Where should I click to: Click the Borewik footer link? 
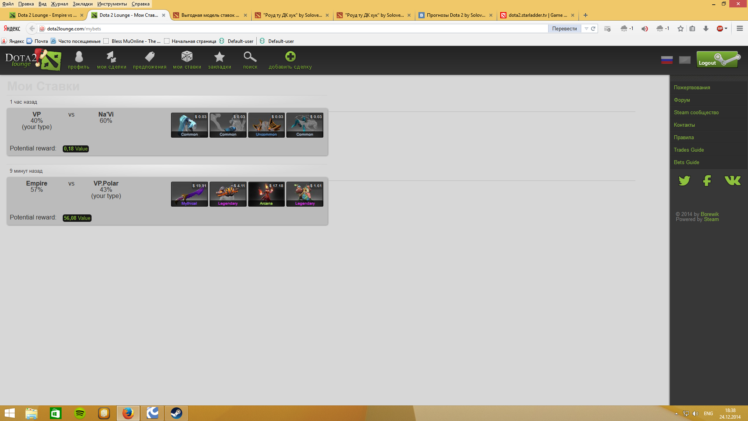[x=709, y=214]
